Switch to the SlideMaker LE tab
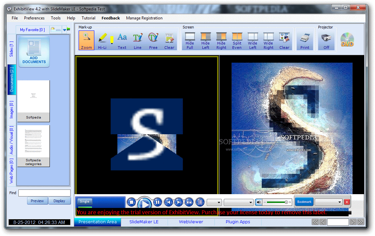Image resolution: width=375 pixels, height=236 pixels. 144,222
